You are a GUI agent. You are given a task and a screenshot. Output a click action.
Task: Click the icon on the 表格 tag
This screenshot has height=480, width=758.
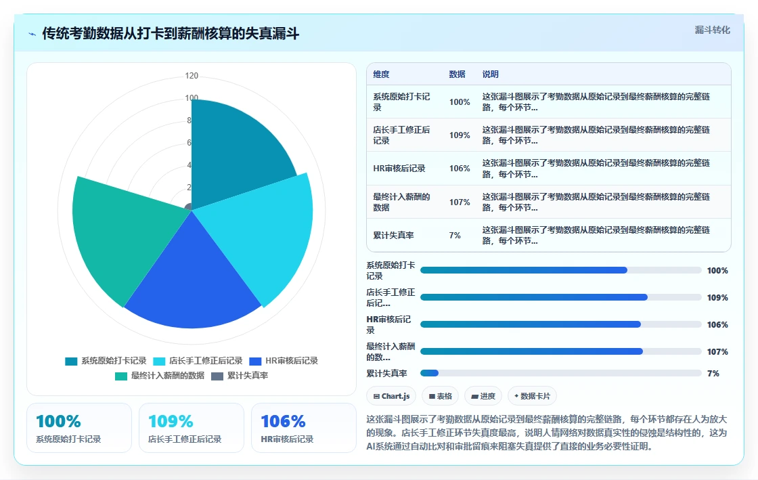432,396
